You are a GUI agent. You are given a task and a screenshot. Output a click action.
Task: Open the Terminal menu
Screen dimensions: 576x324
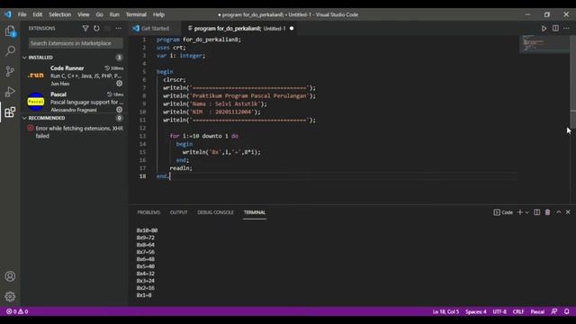coord(136,14)
